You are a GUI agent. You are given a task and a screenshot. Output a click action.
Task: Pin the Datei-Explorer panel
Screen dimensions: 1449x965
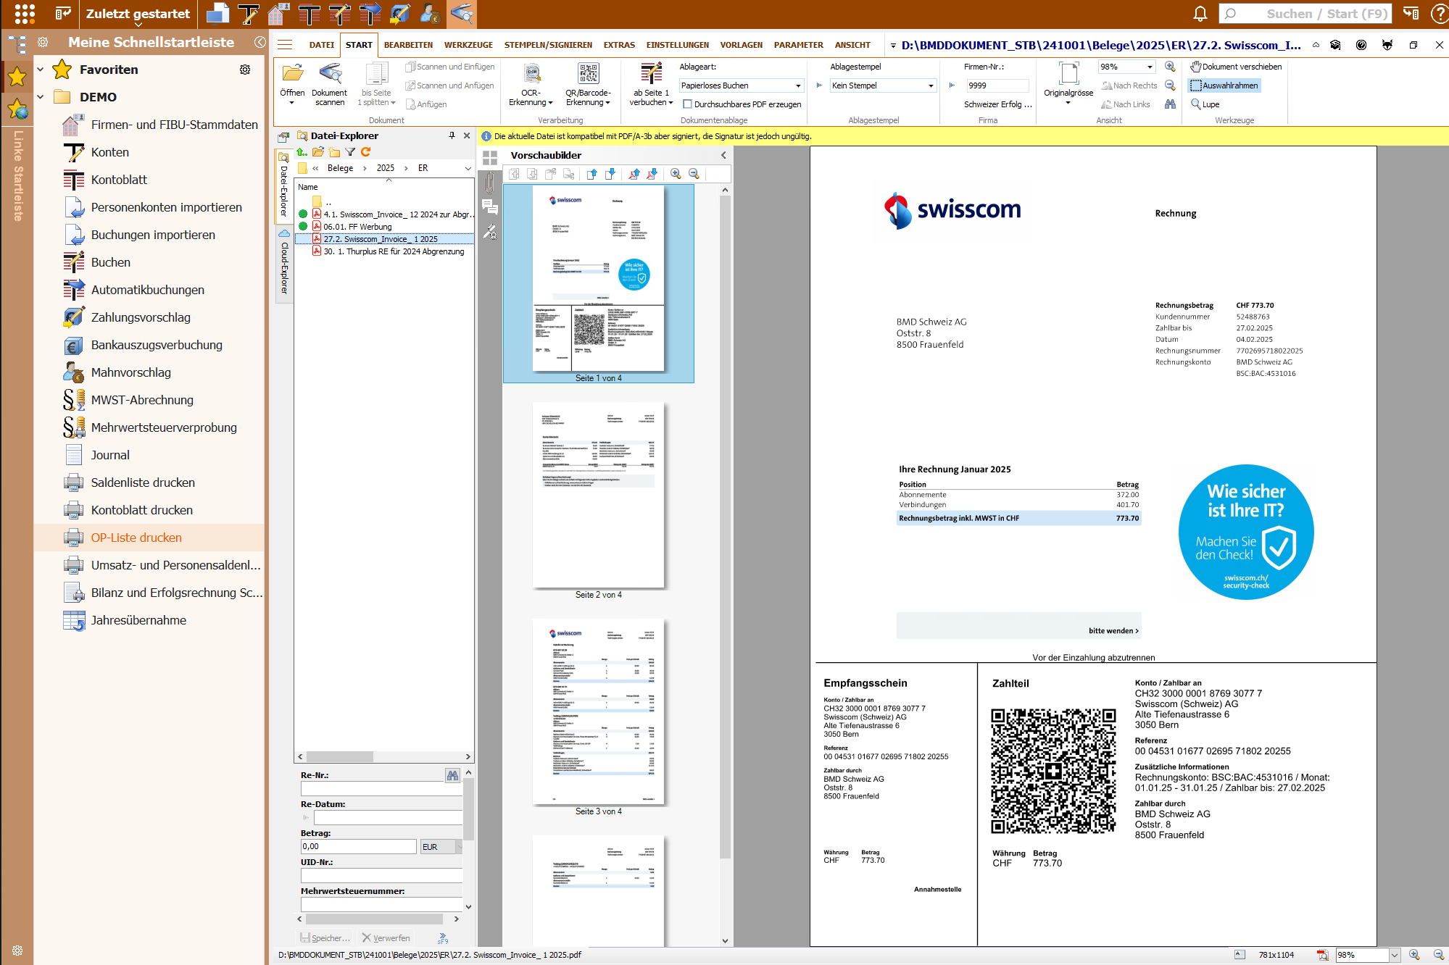[x=452, y=135]
